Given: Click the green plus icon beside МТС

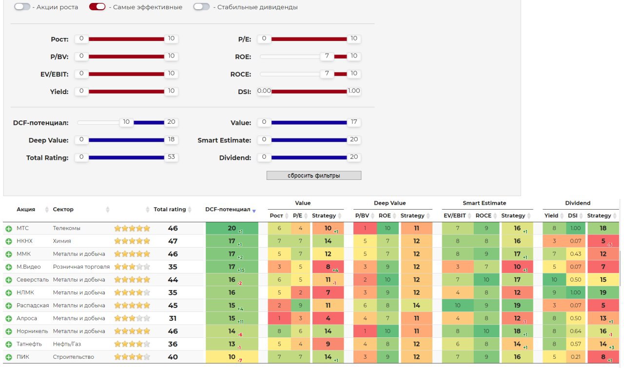Looking at the screenshot, I should pos(9,229).
